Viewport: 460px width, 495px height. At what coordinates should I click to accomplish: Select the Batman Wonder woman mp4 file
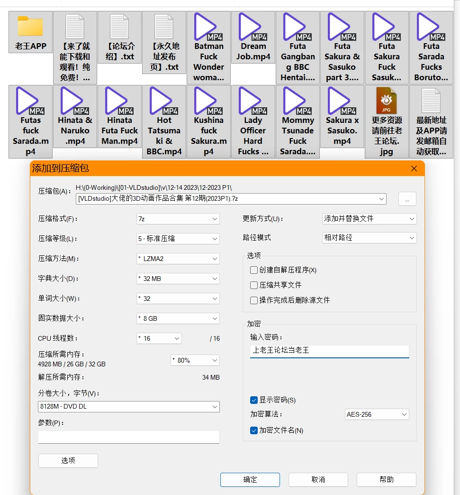(208, 47)
